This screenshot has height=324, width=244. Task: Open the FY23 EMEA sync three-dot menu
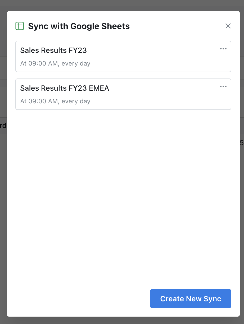click(223, 86)
